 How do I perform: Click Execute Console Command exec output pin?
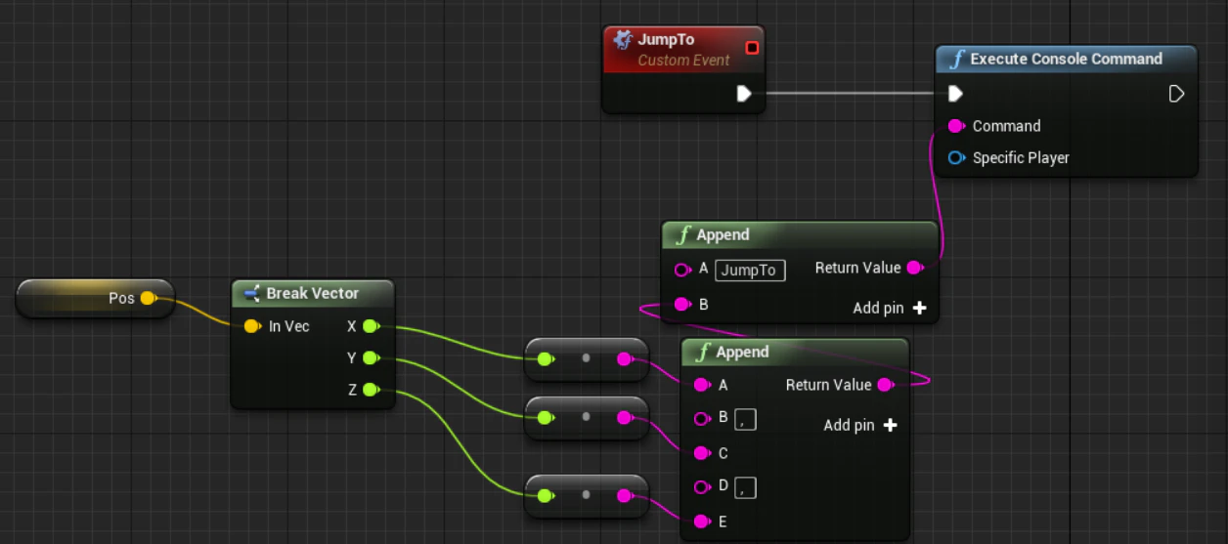click(x=1176, y=94)
